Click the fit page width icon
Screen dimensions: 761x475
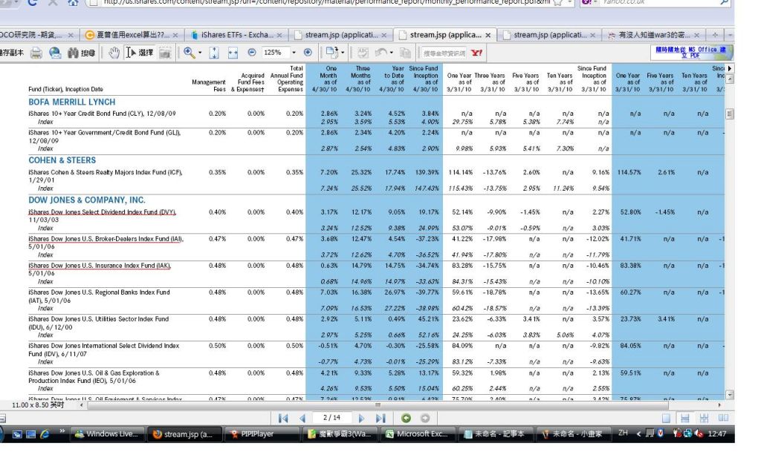(x=233, y=53)
